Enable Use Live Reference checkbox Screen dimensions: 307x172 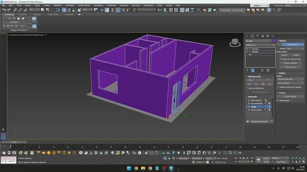pyautogui.click(x=248, y=88)
